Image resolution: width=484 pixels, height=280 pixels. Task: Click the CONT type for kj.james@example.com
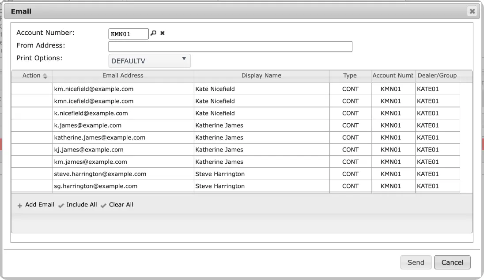[350, 150]
